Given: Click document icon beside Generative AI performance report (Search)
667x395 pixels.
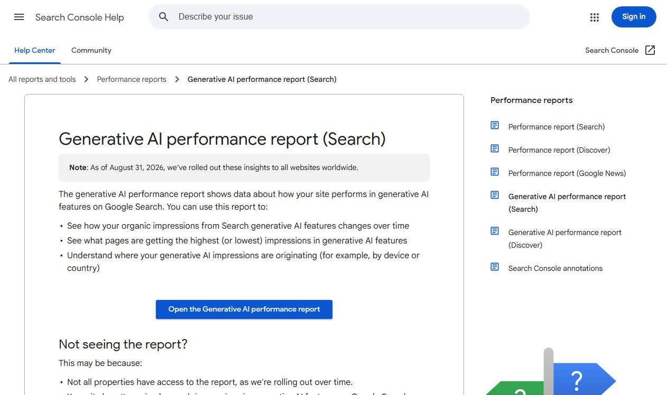Looking at the screenshot, I should pyautogui.click(x=495, y=195).
